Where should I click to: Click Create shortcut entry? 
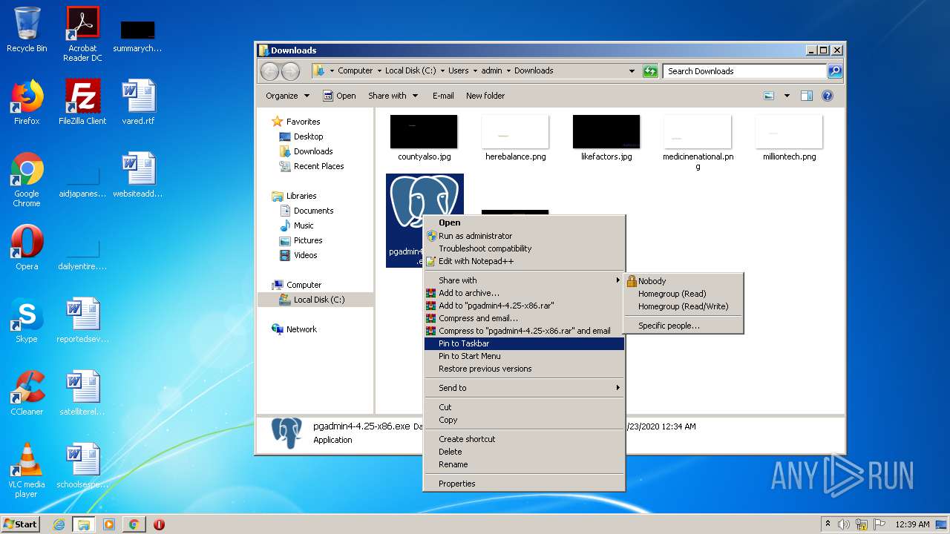524,439
